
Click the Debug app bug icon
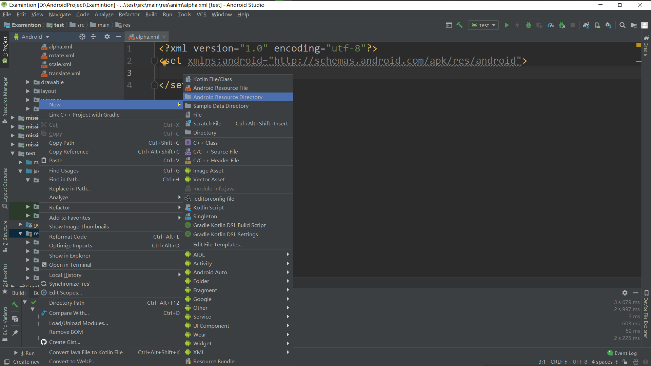[528, 25]
